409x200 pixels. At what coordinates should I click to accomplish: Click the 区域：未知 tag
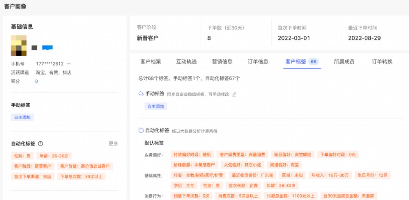pos(292,175)
